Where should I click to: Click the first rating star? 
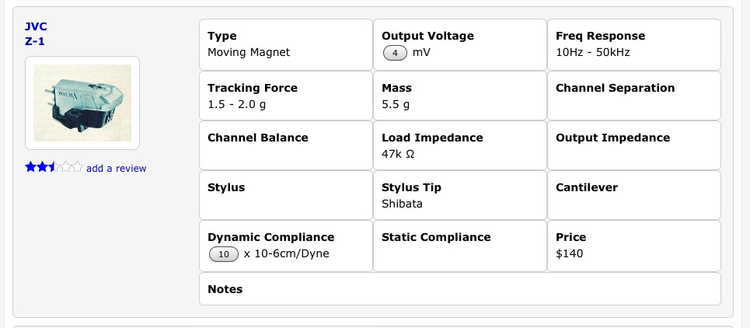click(x=30, y=167)
